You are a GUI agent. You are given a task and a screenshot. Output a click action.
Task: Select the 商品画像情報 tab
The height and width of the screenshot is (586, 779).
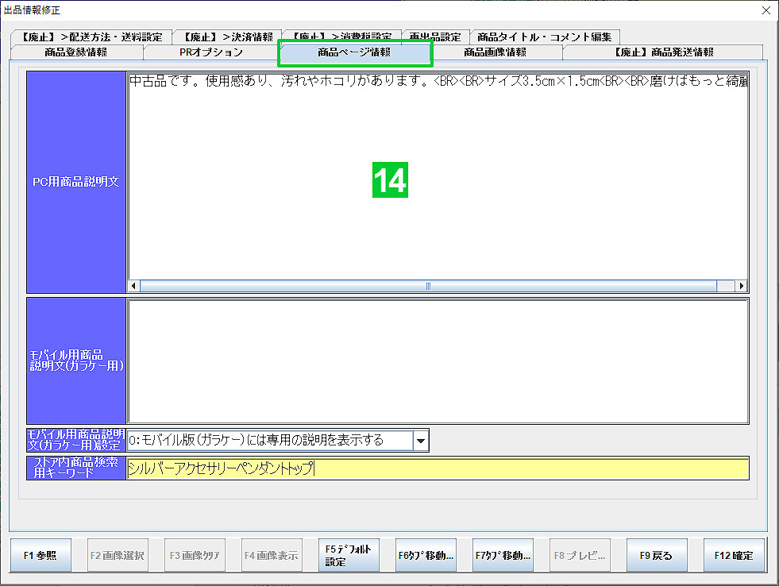click(495, 52)
